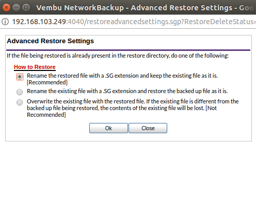Click the '[Recommended]' note under the first option
The width and height of the screenshot is (256, 197).
pyautogui.click(x=47, y=82)
